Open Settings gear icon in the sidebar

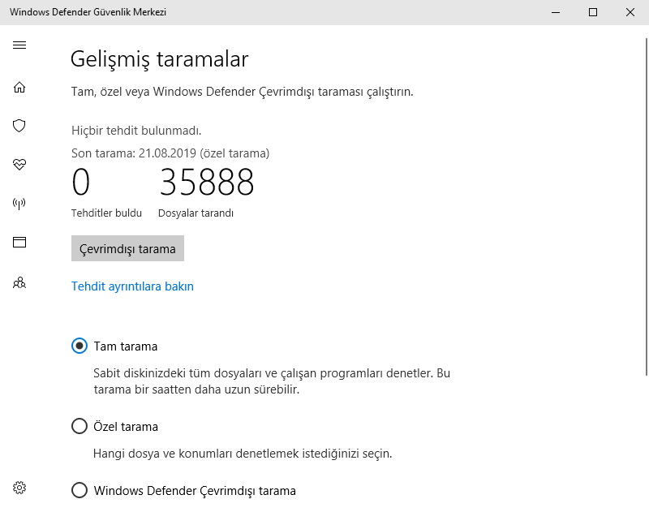pyautogui.click(x=19, y=488)
